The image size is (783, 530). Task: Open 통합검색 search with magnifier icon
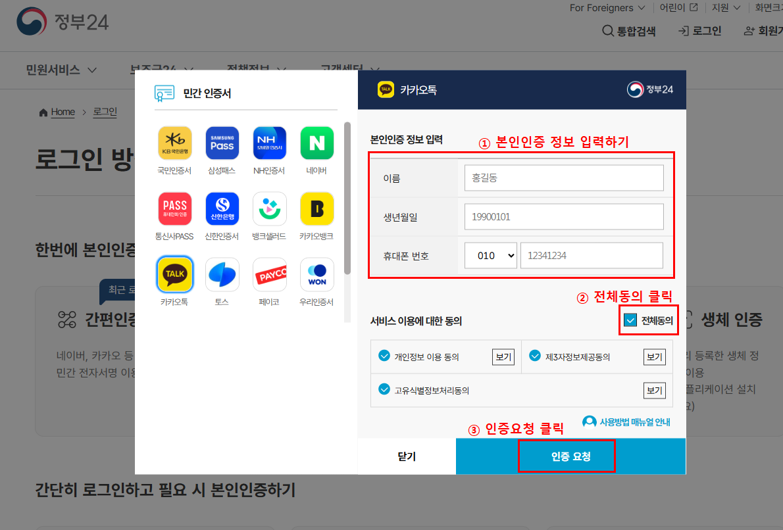pyautogui.click(x=628, y=31)
